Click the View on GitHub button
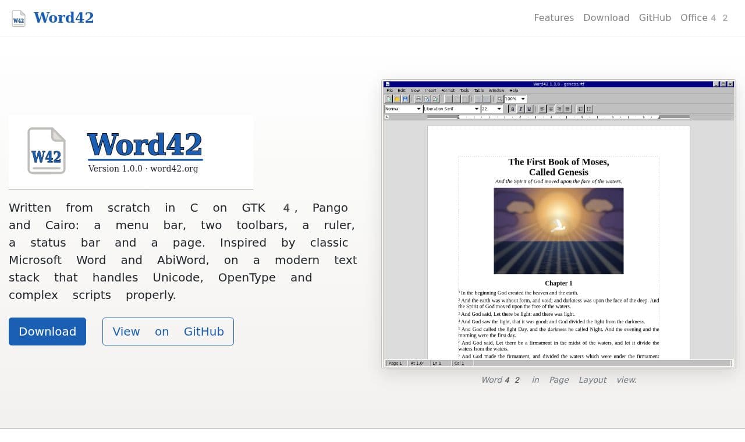Image resolution: width=745 pixels, height=442 pixels. (168, 331)
